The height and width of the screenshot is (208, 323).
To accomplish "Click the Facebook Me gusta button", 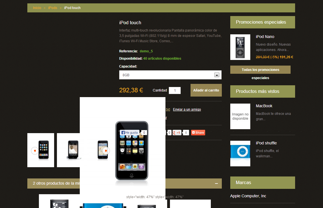I will click(x=130, y=133).
